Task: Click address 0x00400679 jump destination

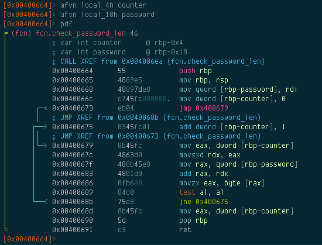Action: pos(73,146)
